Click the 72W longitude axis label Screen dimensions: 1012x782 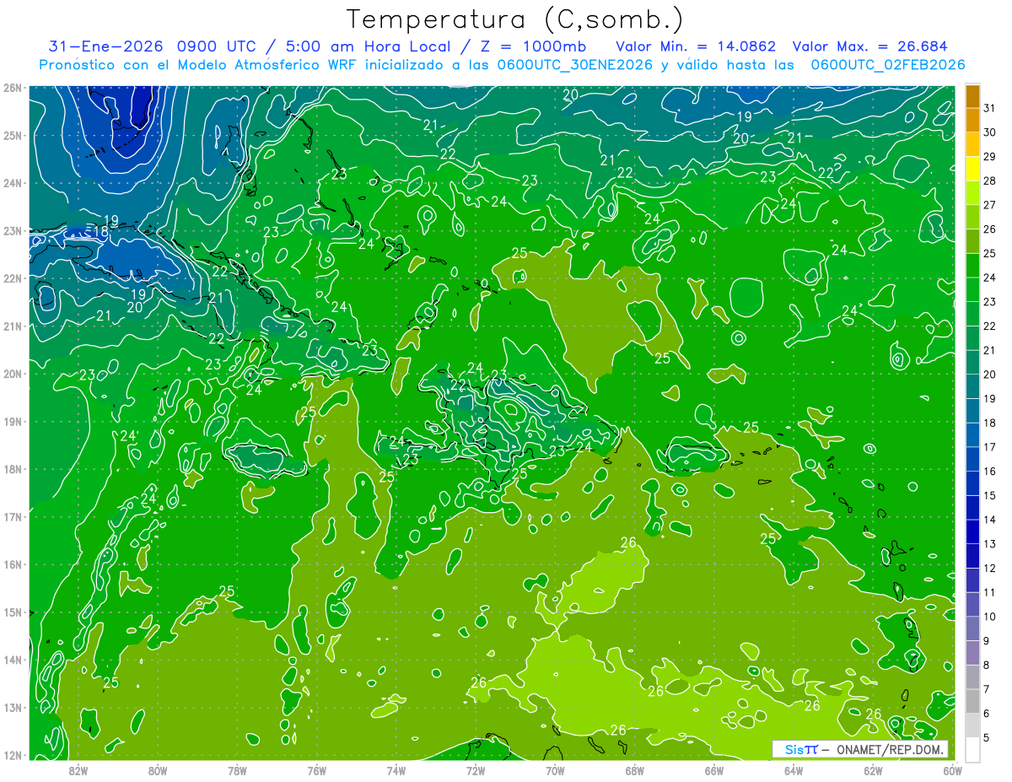(x=476, y=771)
